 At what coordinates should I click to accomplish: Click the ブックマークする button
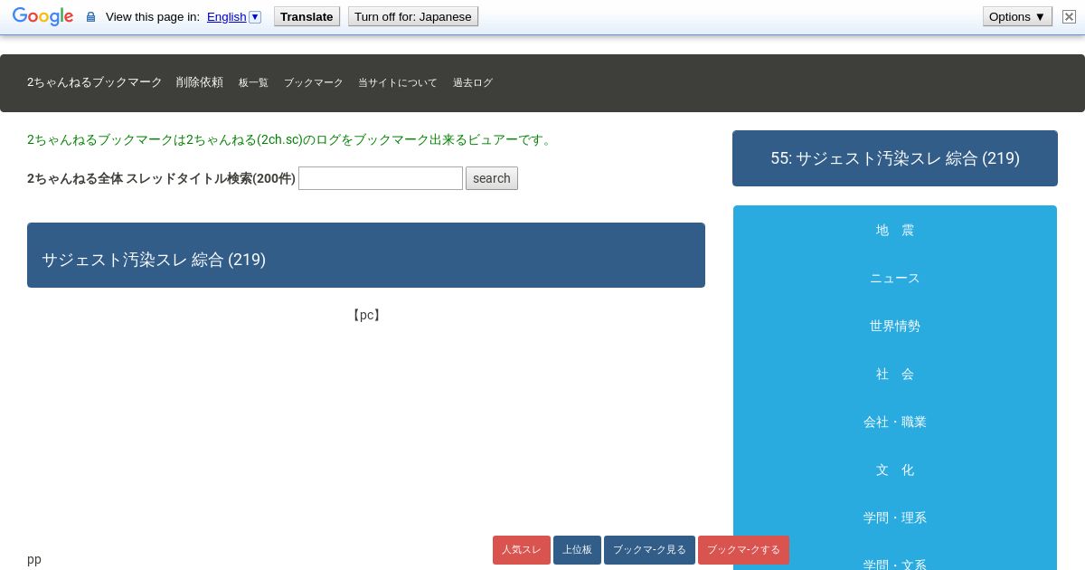pyautogui.click(x=743, y=550)
